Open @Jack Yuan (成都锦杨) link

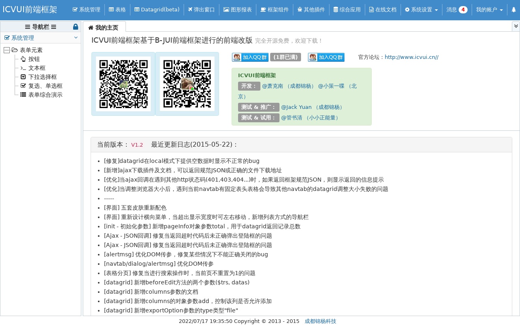click(x=313, y=107)
